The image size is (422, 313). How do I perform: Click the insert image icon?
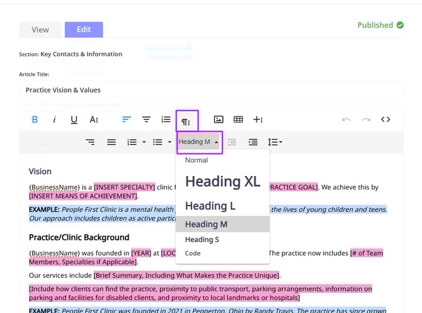pyautogui.click(x=219, y=119)
